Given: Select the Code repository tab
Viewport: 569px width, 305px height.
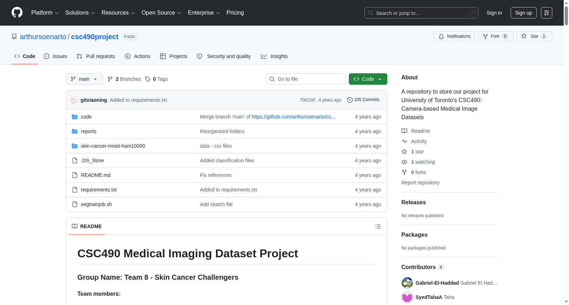Looking at the screenshot, I should click(25, 56).
